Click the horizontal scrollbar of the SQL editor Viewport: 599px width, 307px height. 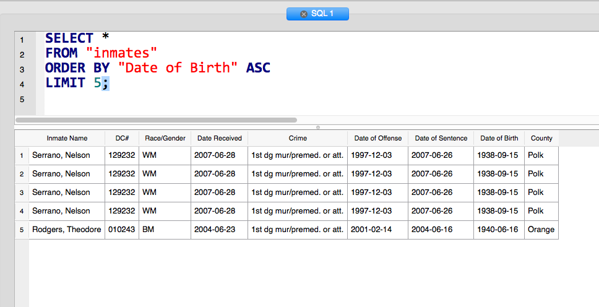tap(156, 120)
